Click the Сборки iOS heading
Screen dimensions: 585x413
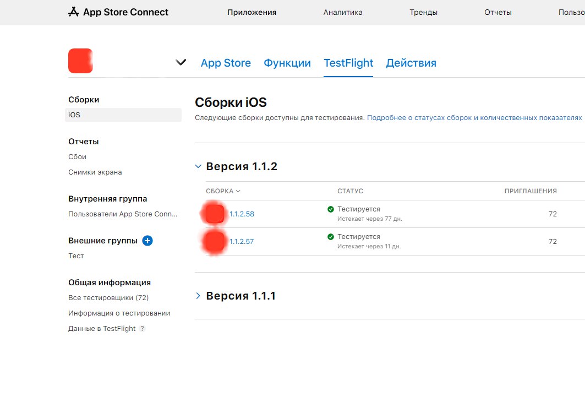[x=231, y=102]
